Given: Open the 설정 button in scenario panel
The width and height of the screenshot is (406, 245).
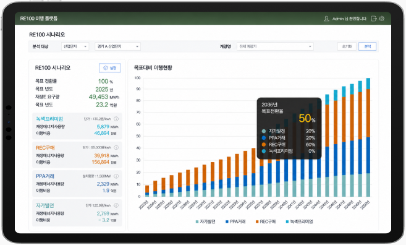Looking at the screenshot, I should 110,68.
